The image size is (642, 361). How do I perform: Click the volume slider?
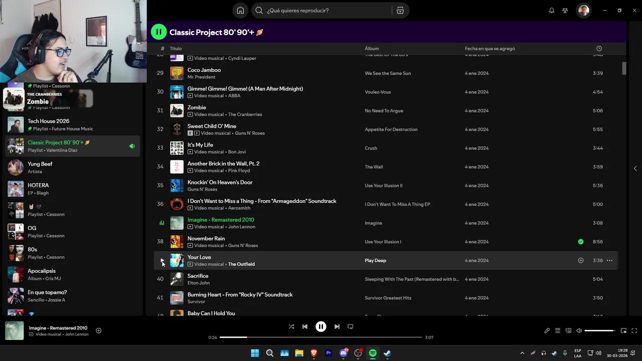coord(600,331)
